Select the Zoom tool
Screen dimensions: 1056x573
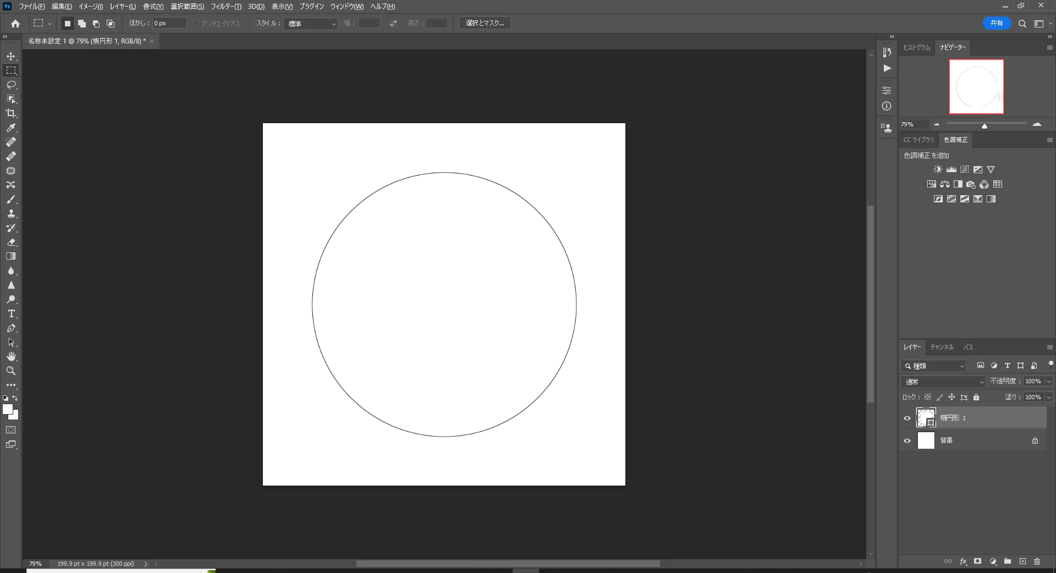coord(11,371)
